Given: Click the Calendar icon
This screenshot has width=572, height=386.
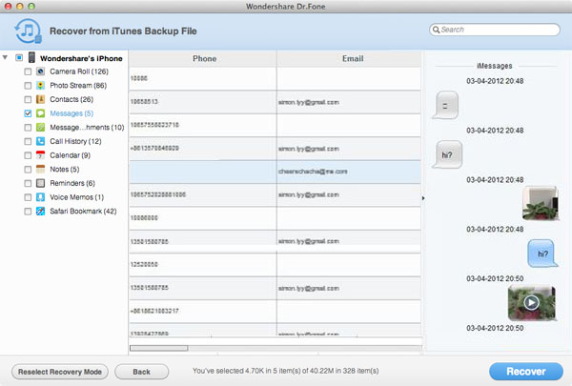Looking at the screenshot, I should tap(40, 155).
